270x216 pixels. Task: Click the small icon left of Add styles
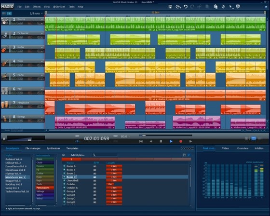[x=63, y=155]
